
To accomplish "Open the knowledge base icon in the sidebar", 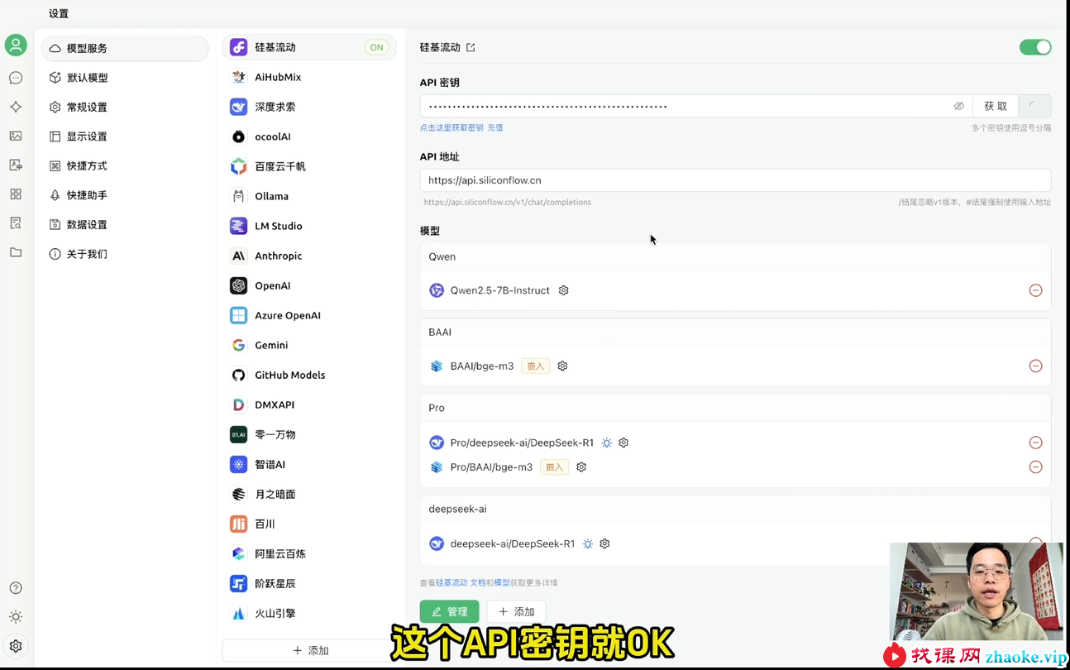I will click(x=16, y=223).
